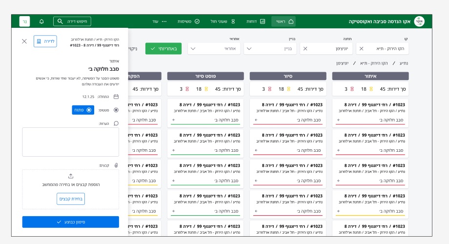
Task: Click the company name אקו הנדסה סביבה ואקוסטיקה
Action: [x=380, y=21]
